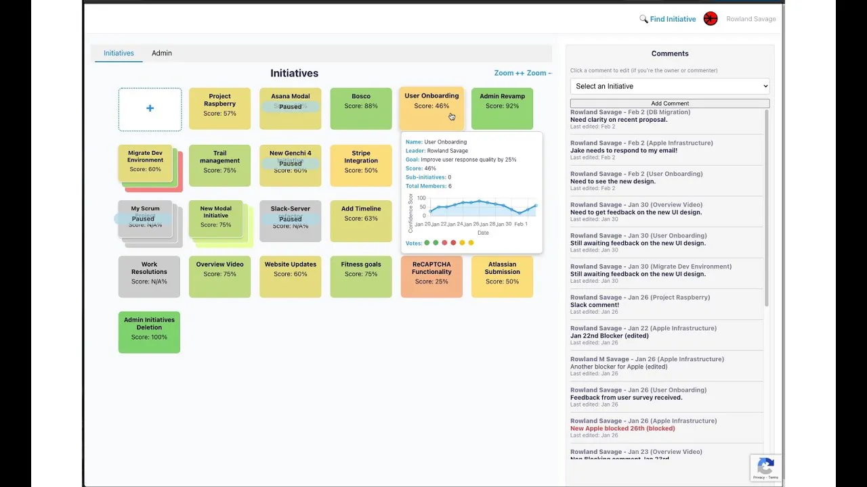This screenshot has width=867, height=487.
Task: Click the round user avatar icon
Action: (x=710, y=19)
